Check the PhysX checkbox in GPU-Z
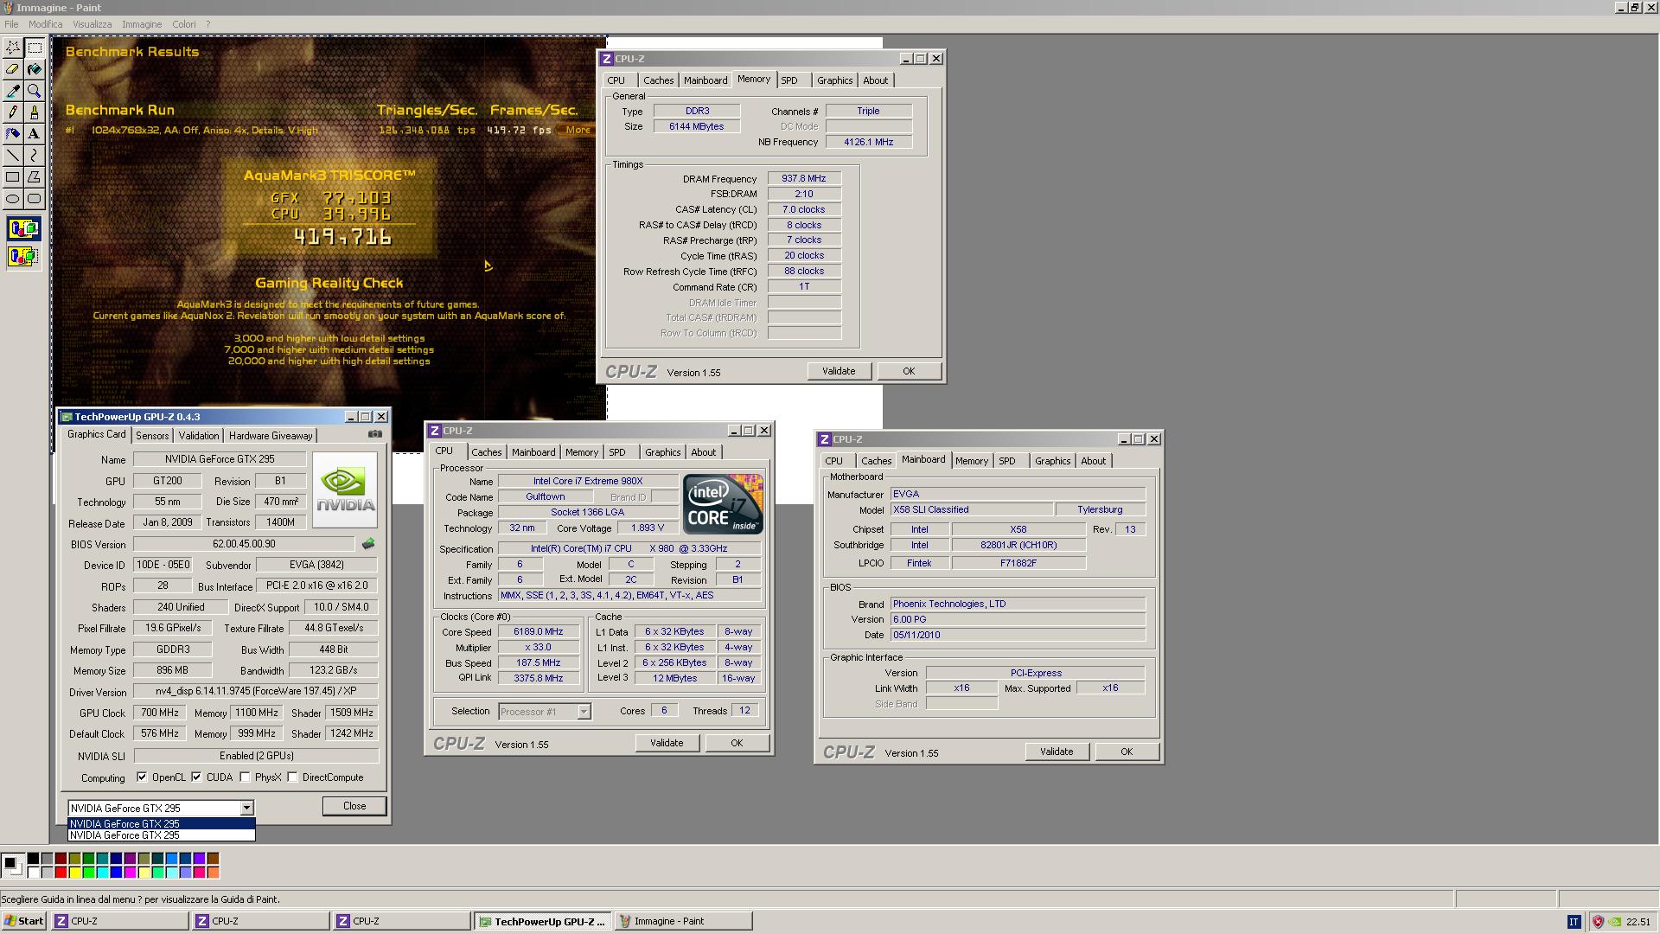The image size is (1660, 934). tap(246, 777)
